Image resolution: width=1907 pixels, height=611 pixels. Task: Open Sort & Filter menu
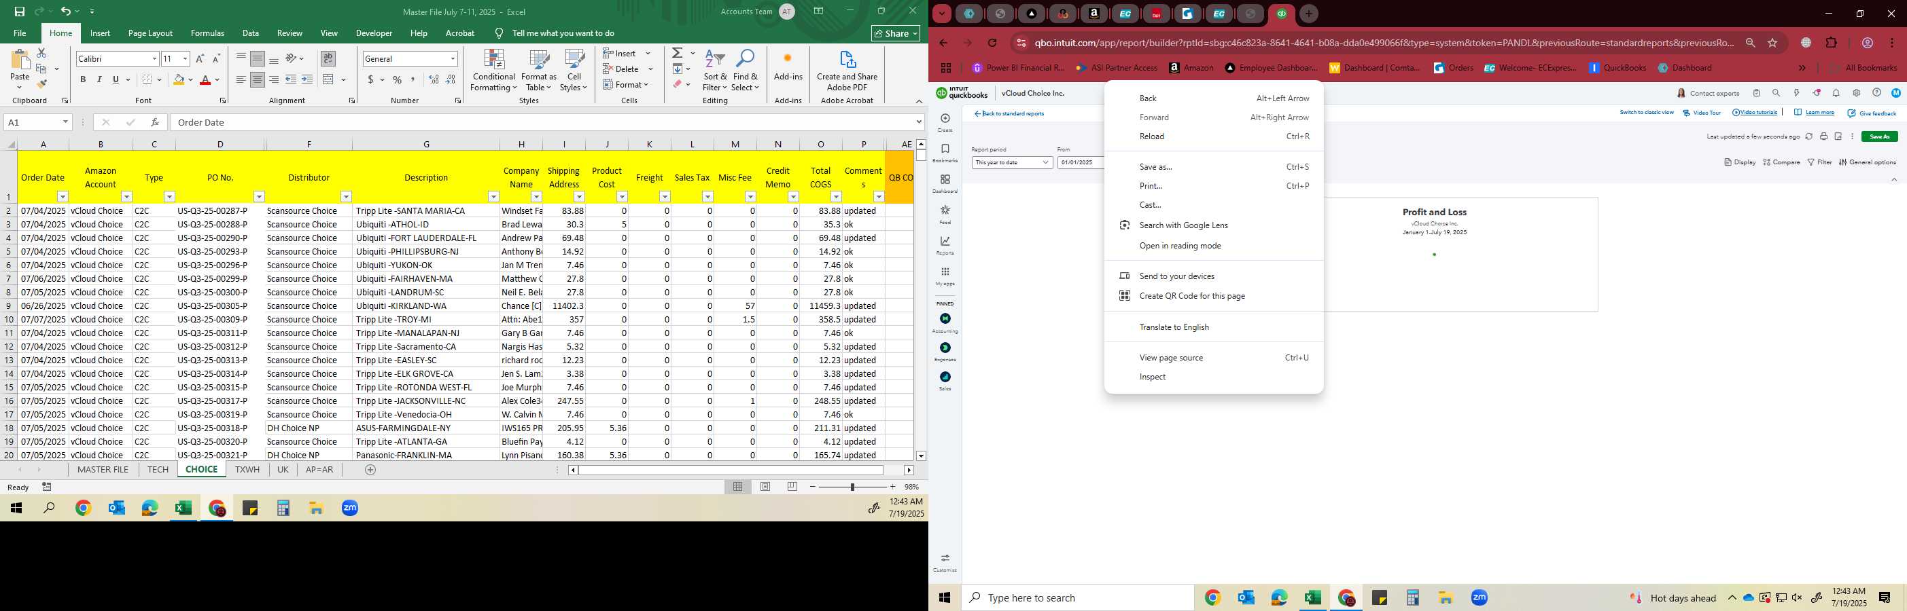[715, 71]
